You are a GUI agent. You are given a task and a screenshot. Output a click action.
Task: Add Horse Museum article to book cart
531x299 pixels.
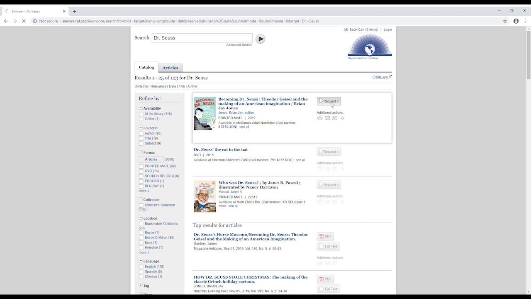[320, 263]
